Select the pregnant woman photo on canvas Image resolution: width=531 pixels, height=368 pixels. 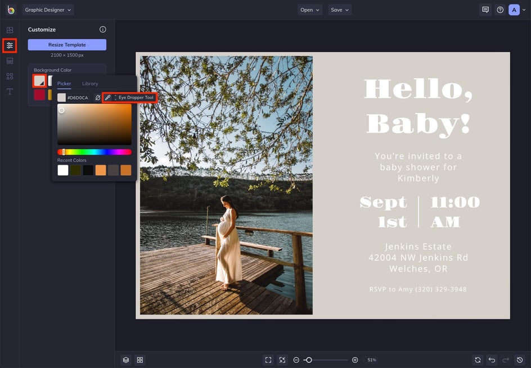(226, 185)
